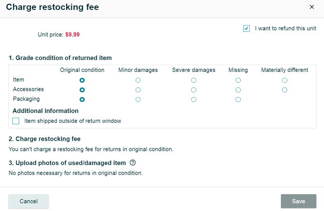Viewport: 324px width, 211px height.
Task: Check Item shipped outside of return window
Action: 16,121
